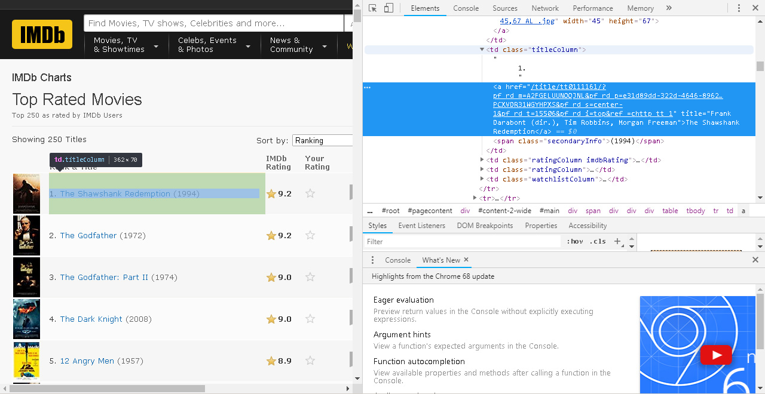Rate The Godfather: Part II with star
The width and height of the screenshot is (765, 394).
[310, 277]
